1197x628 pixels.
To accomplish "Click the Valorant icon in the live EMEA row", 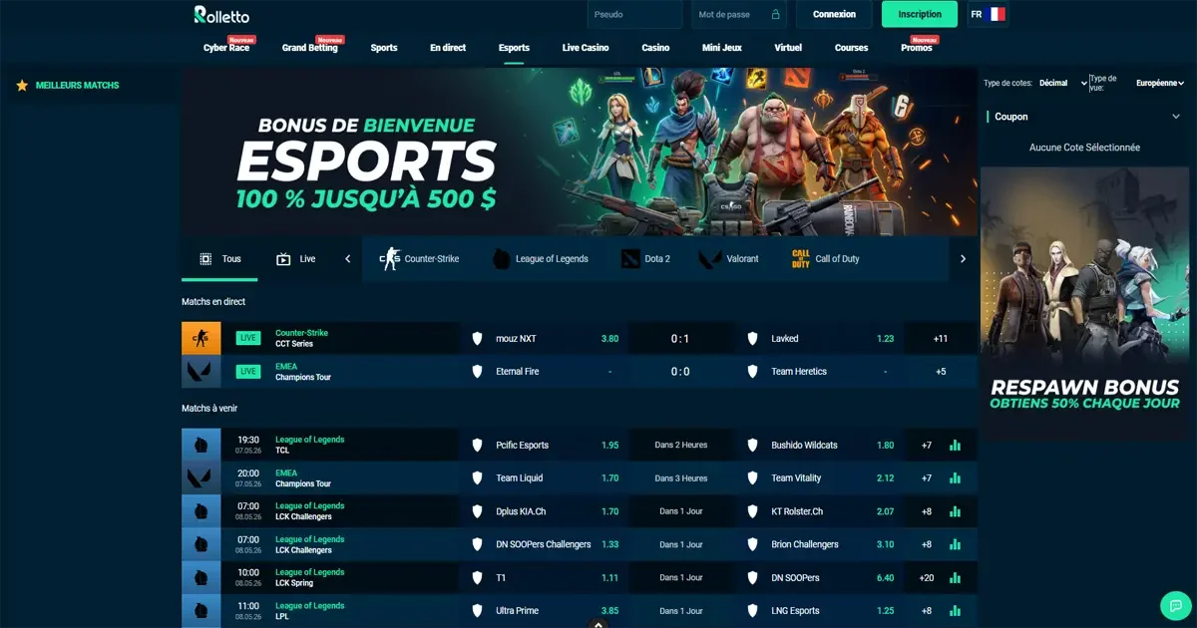I will 200,372.
